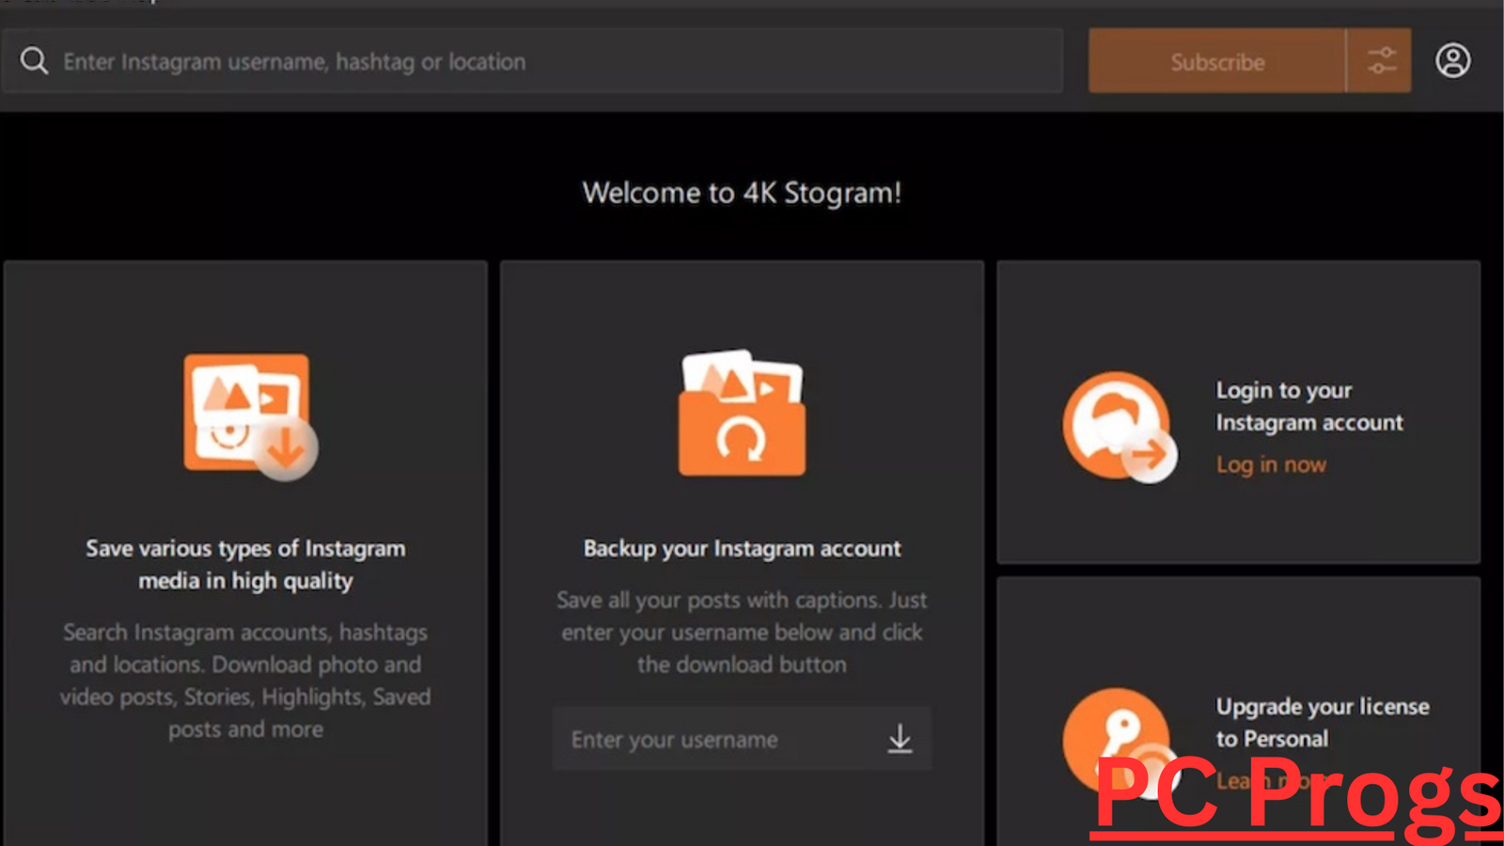
Task: Open the Log in now link
Action: click(1271, 464)
